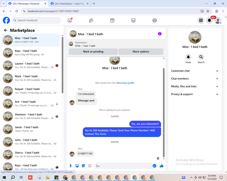Open a new browser tab
Screen dimensions: 227x181
click(94, 4)
